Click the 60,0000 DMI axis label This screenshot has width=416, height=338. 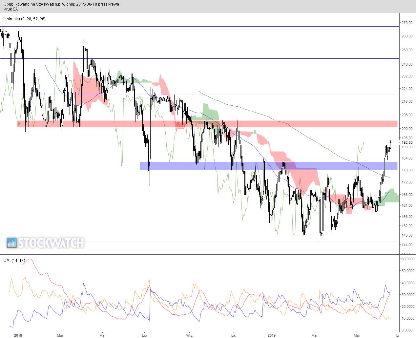tap(408, 259)
